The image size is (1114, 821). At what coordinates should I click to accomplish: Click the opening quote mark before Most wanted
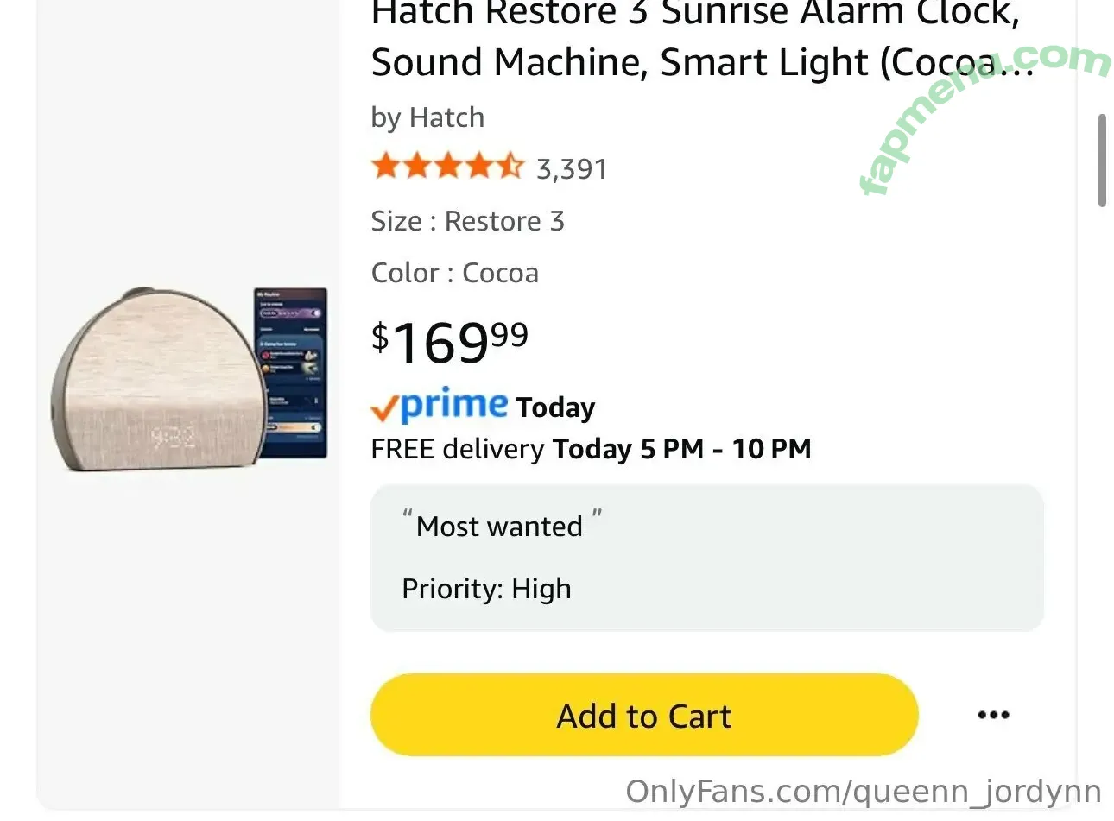(x=407, y=517)
